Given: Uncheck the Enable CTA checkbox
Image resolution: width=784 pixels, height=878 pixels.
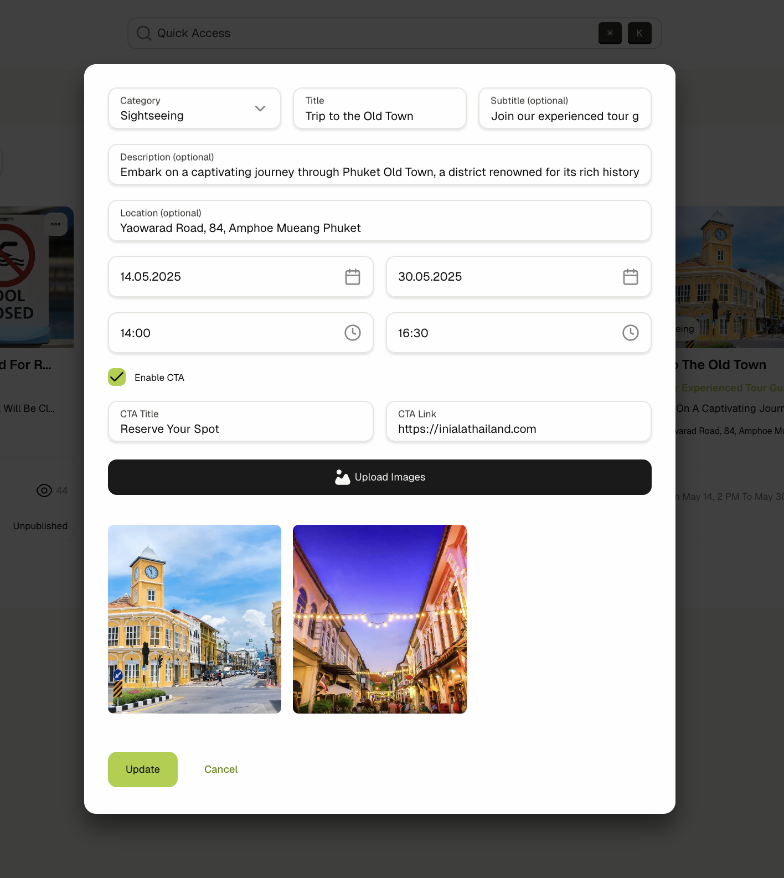Looking at the screenshot, I should (x=117, y=378).
